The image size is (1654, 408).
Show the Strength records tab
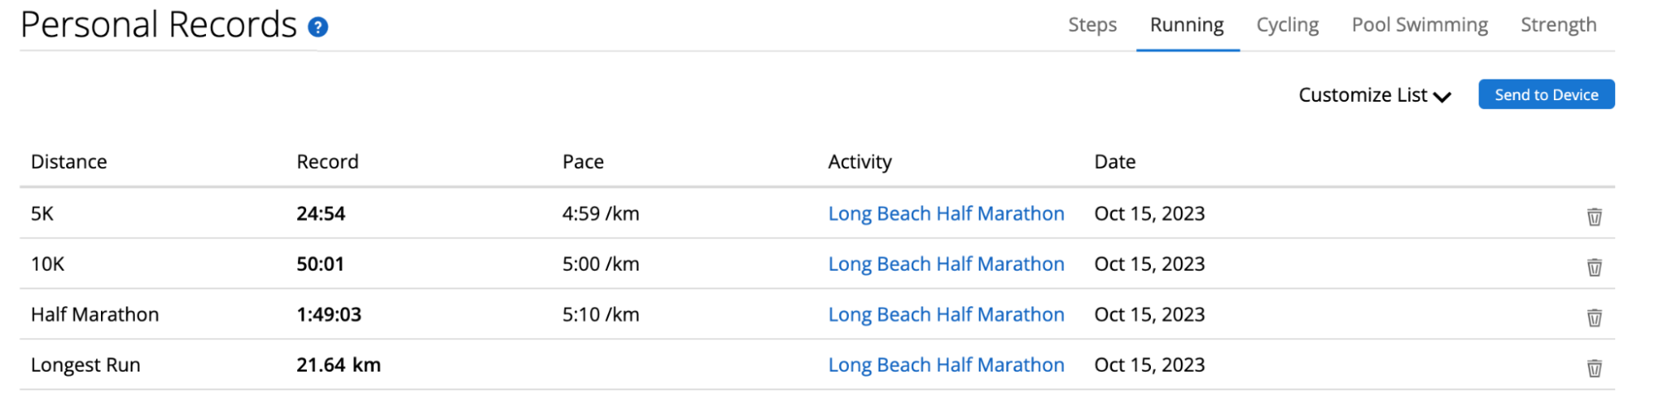click(x=1559, y=25)
